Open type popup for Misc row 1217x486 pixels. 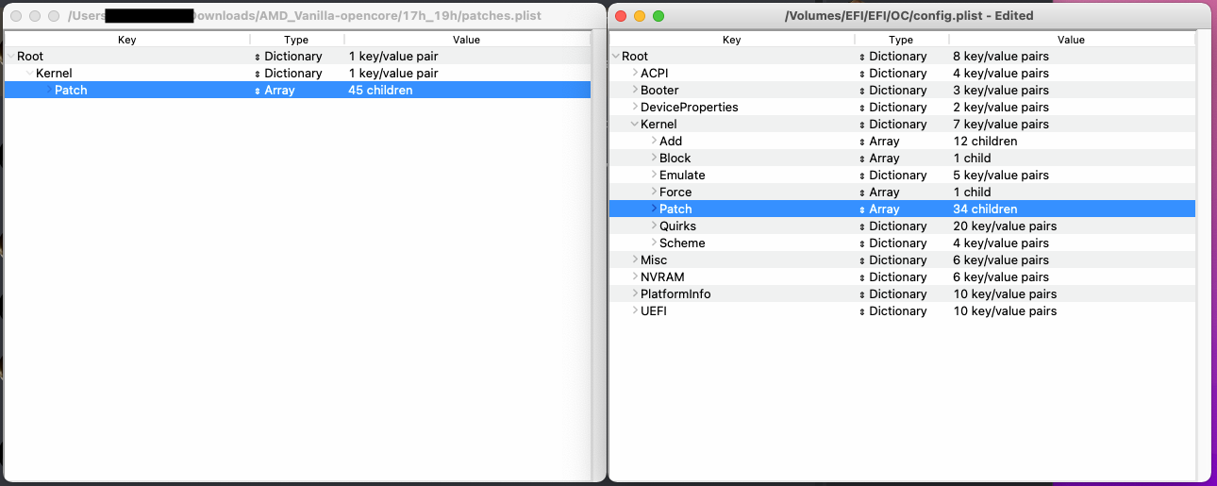tap(862, 260)
